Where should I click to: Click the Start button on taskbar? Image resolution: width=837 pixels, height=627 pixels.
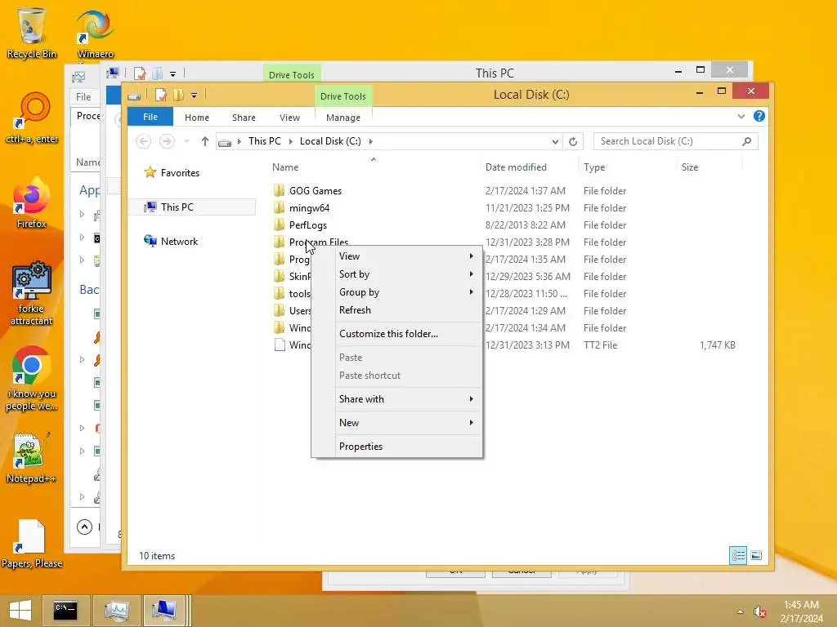[20, 611]
